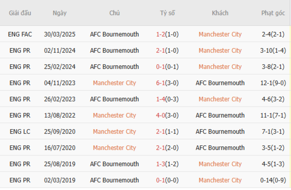Open Manchester City link in 30/03/2025 row
This screenshot has width=291, height=190.
point(220,34)
